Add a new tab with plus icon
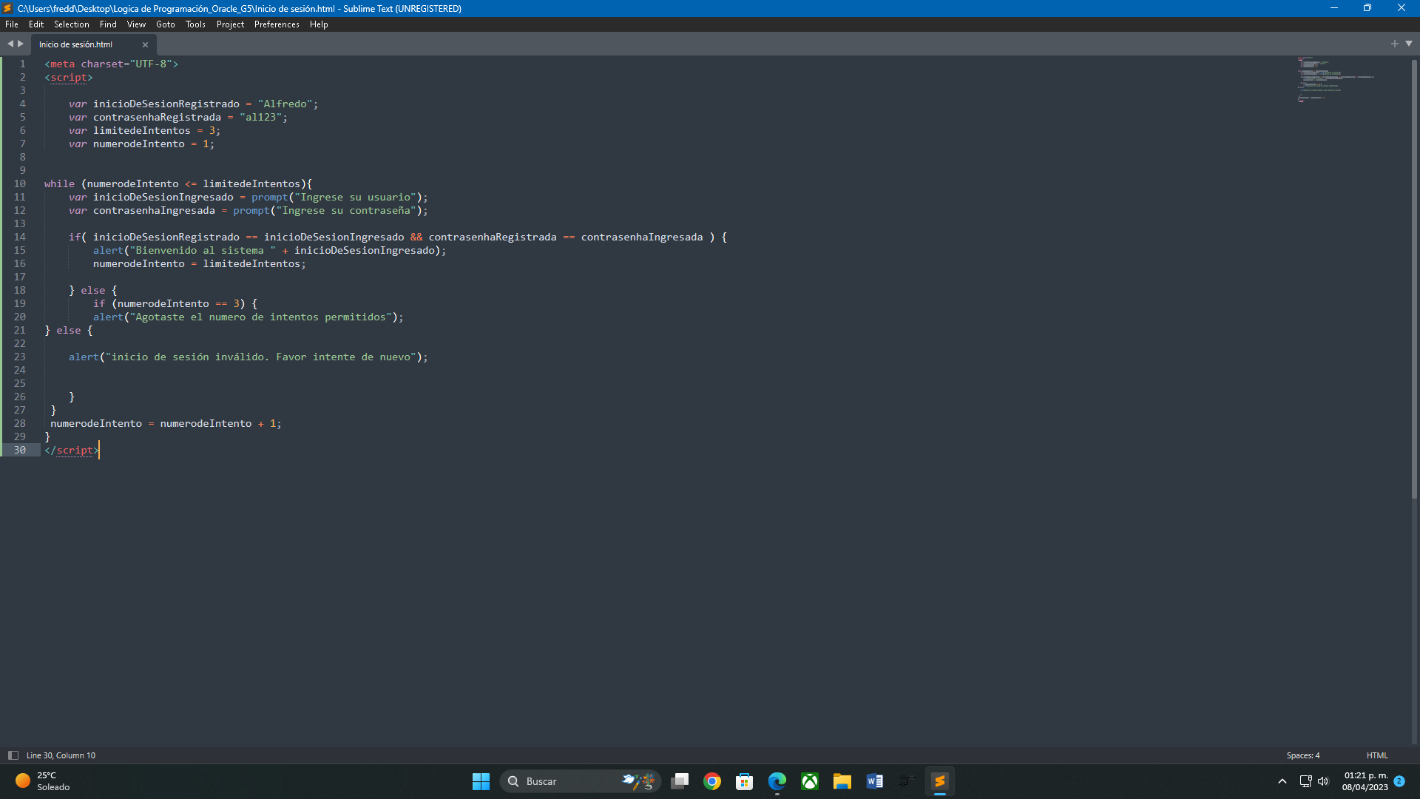The image size is (1420, 799). pyautogui.click(x=1395, y=44)
